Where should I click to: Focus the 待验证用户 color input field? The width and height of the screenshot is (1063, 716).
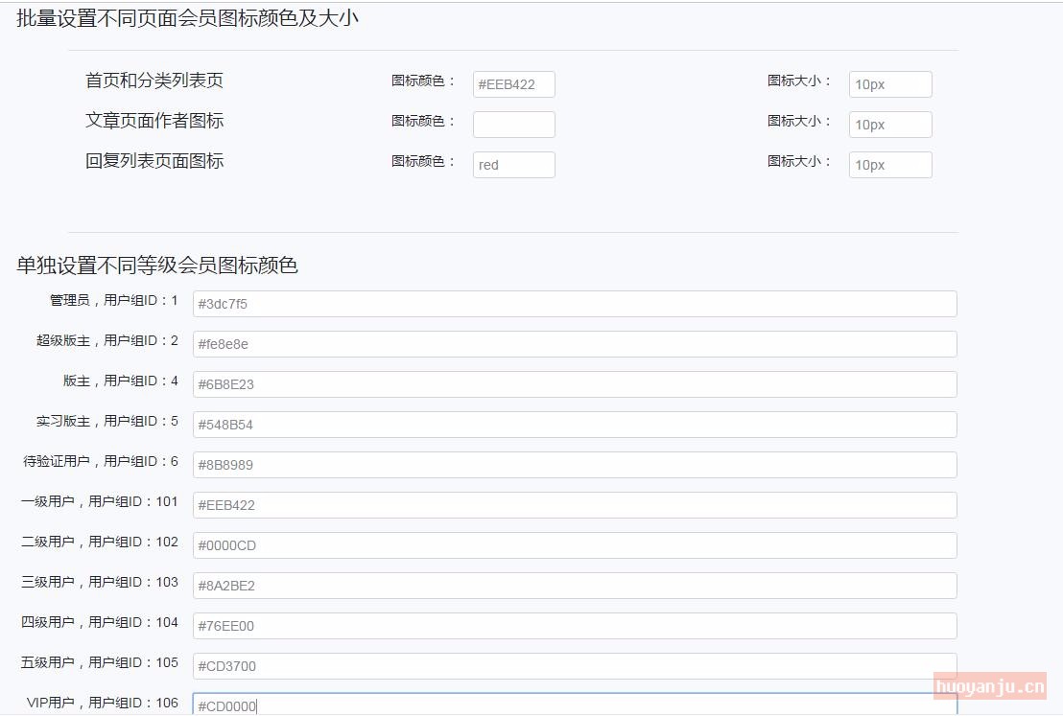pos(574,465)
